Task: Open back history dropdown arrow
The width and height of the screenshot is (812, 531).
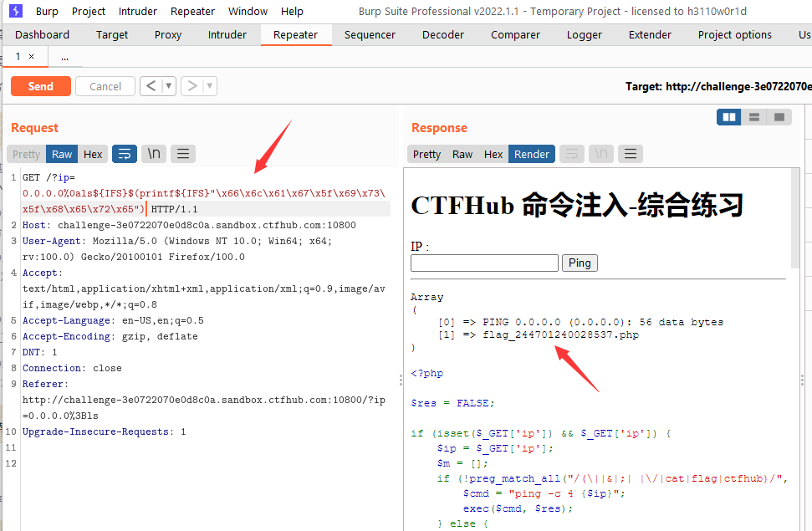Action: (x=168, y=86)
